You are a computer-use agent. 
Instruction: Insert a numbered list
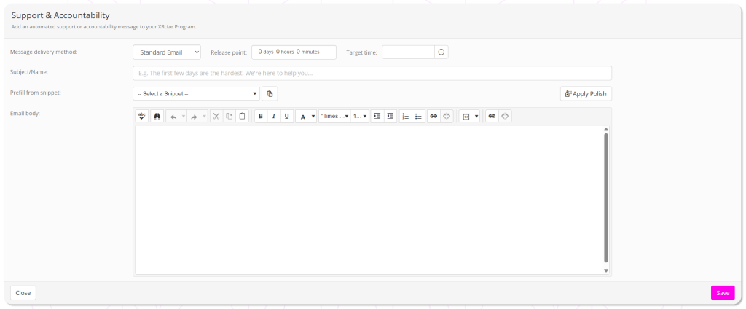406,116
